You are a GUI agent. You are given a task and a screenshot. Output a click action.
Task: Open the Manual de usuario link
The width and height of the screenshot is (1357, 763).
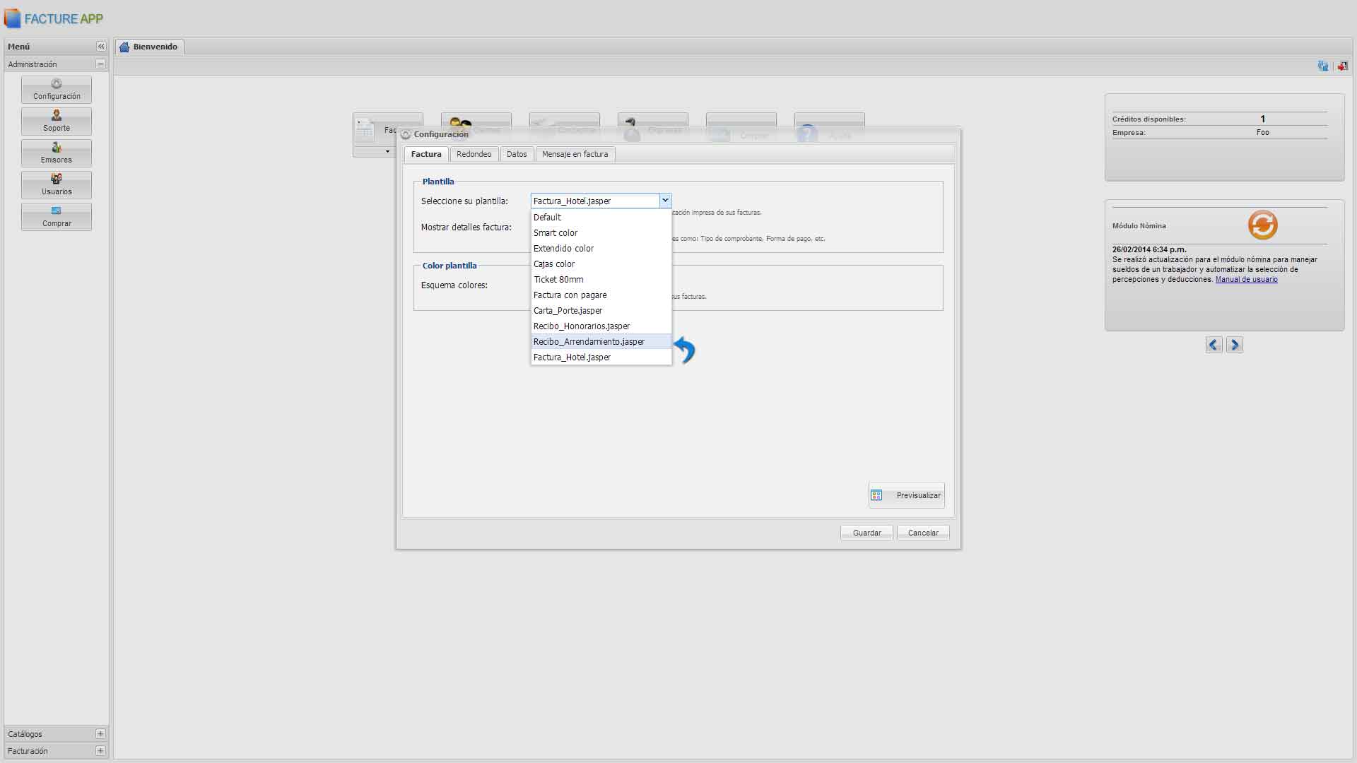1246,280
